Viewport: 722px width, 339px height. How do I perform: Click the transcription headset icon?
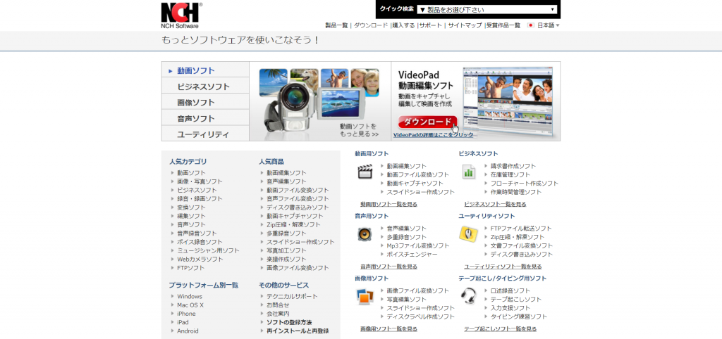pyautogui.click(x=468, y=297)
